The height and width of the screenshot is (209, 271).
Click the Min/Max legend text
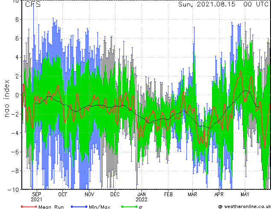tap(99, 207)
